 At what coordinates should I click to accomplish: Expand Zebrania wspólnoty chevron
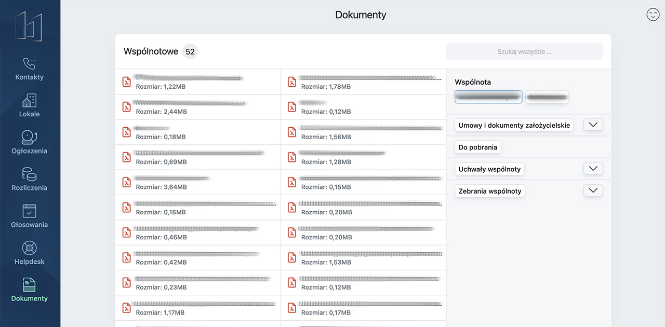coord(593,190)
